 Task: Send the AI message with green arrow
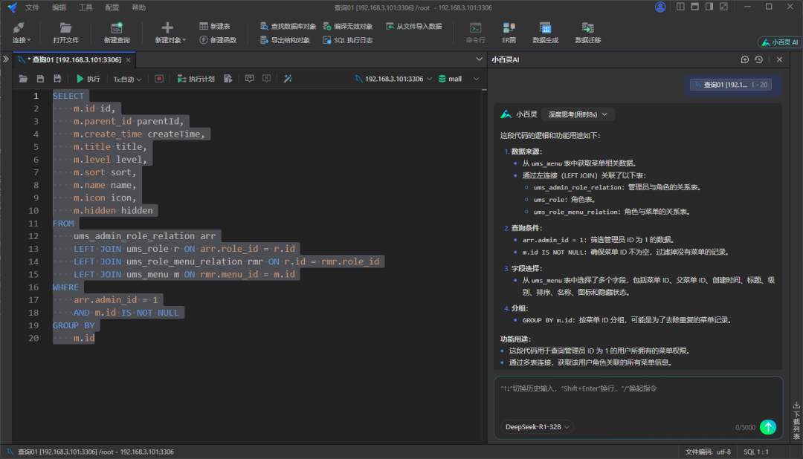tap(768, 427)
